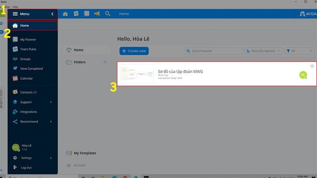Click the Create new button
The image size is (317, 178).
coord(134,51)
